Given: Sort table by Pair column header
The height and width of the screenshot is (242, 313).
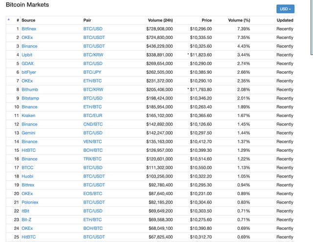Looking at the screenshot, I should point(87,20).
